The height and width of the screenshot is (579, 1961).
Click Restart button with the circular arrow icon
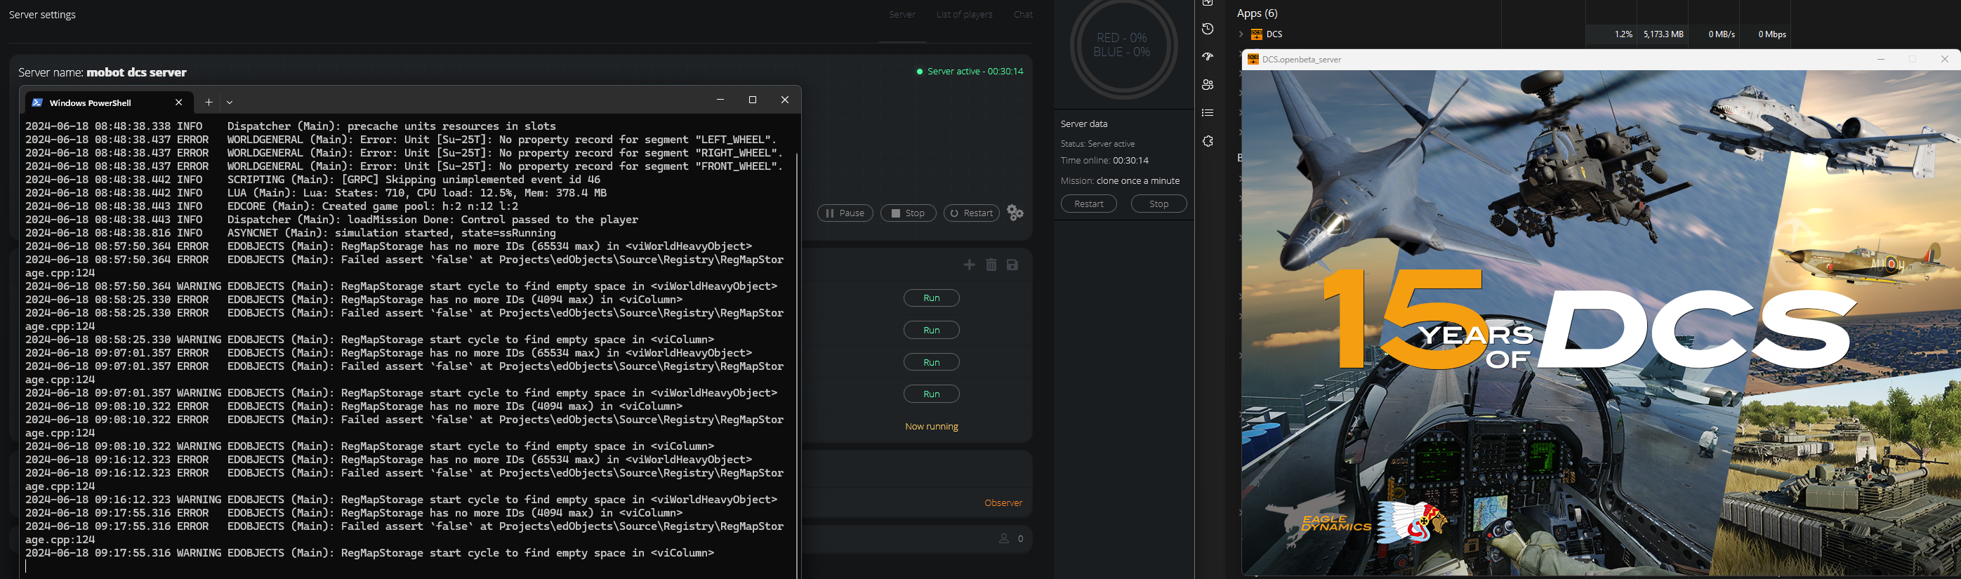point(971,213)
